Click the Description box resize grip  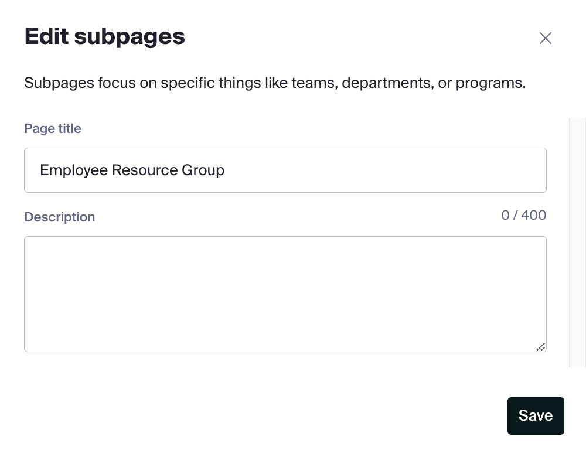[541, 347]
